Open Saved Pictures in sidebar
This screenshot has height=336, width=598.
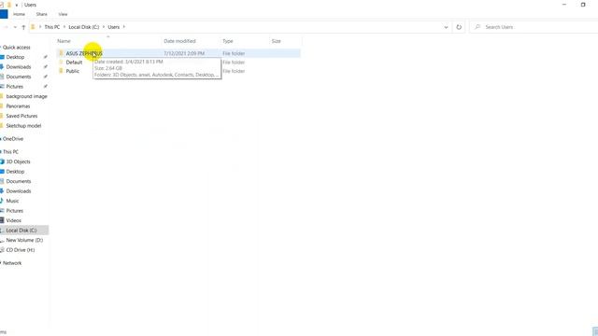[x=21, y=116]
